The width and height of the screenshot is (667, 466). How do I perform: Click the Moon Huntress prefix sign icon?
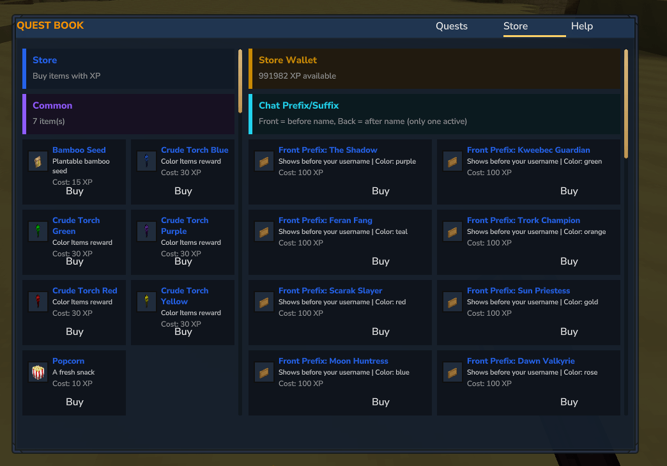point(264,373)
